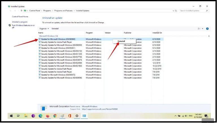Click Uninstall in the toolbar

pyautogui.click(x=55, y=28)
